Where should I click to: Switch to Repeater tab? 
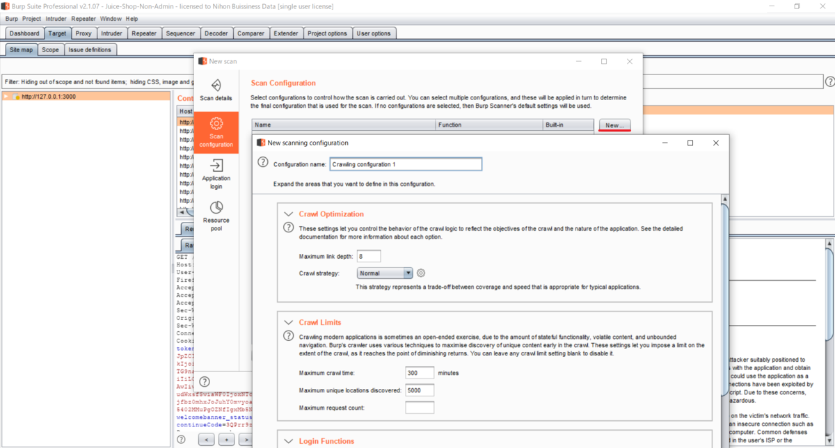(x=144, y=33)
